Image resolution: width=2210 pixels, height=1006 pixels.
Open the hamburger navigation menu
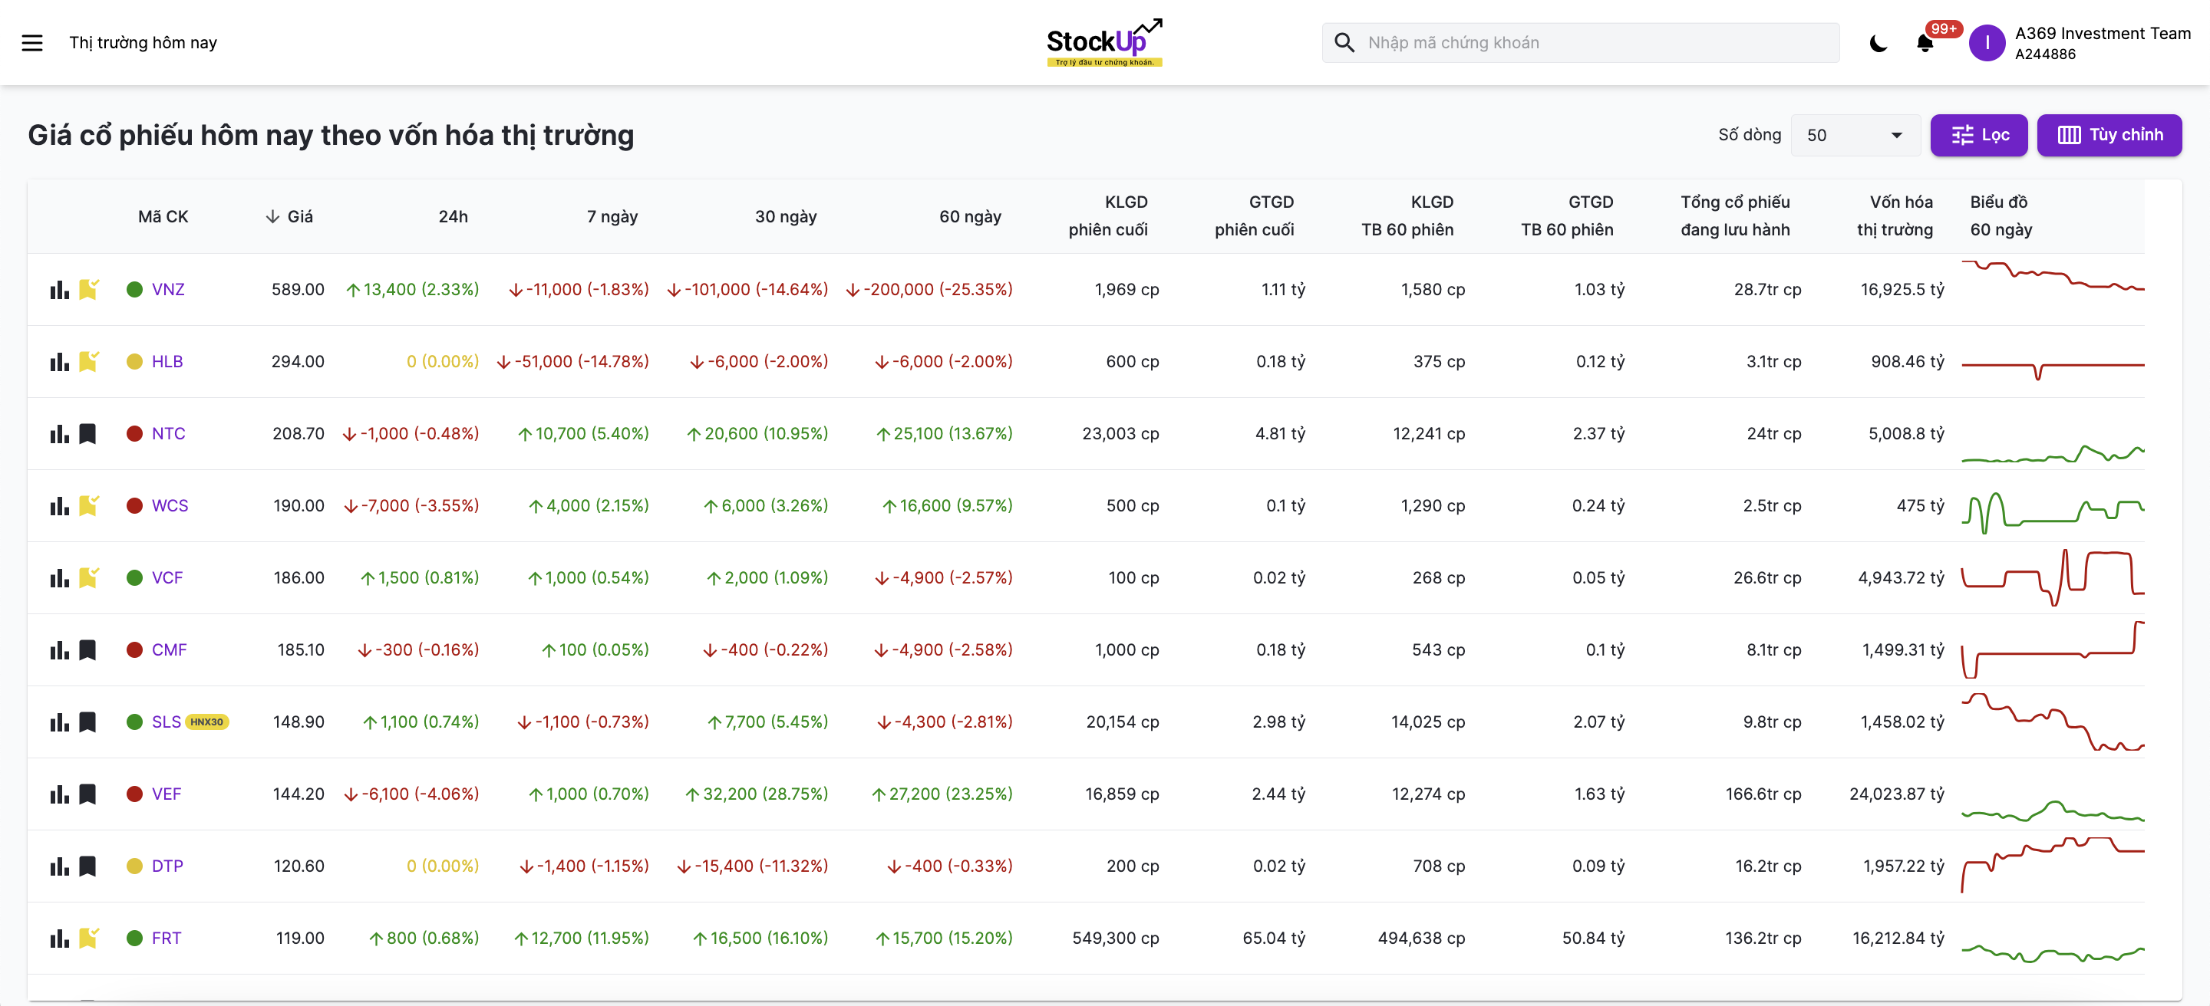31,43
